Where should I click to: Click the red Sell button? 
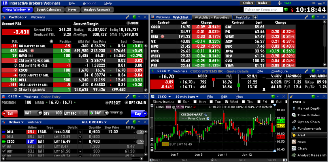click(x=9, y=114)
